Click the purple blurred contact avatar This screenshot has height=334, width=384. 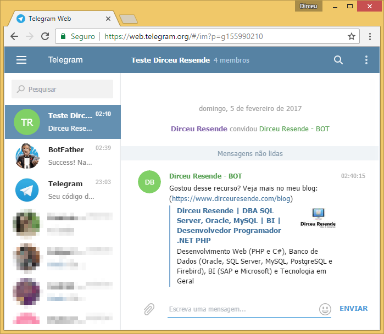click(26, 292)
